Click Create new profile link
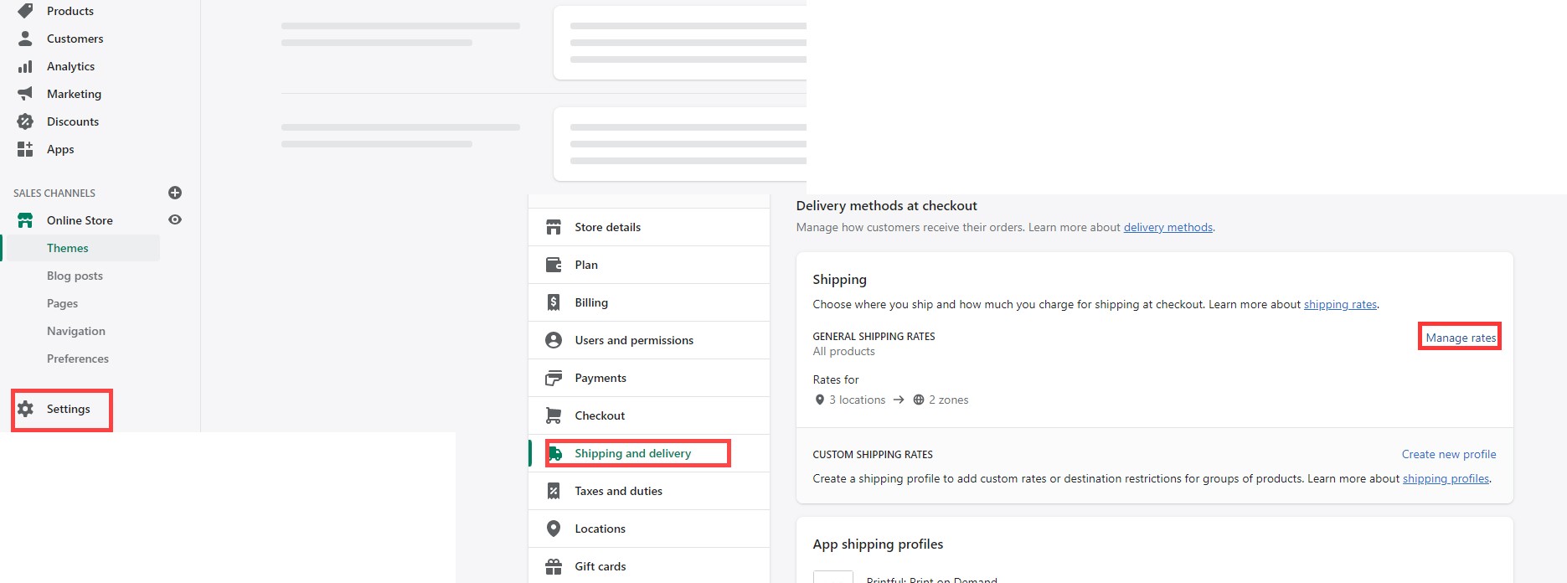The image size is (1567, 583). pos(1448,454)
